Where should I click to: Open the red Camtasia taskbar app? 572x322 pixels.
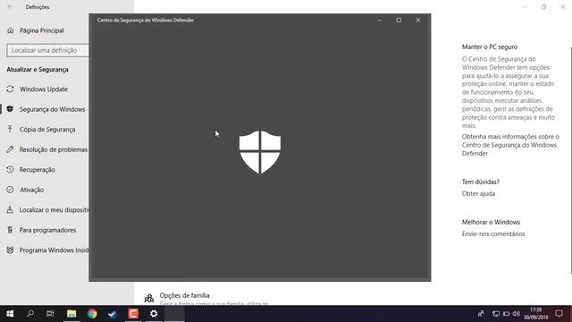pos(133,314)
